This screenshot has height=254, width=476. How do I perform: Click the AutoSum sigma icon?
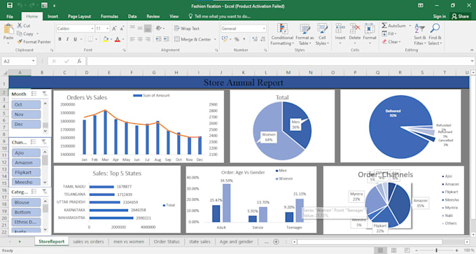click(384, 25)
